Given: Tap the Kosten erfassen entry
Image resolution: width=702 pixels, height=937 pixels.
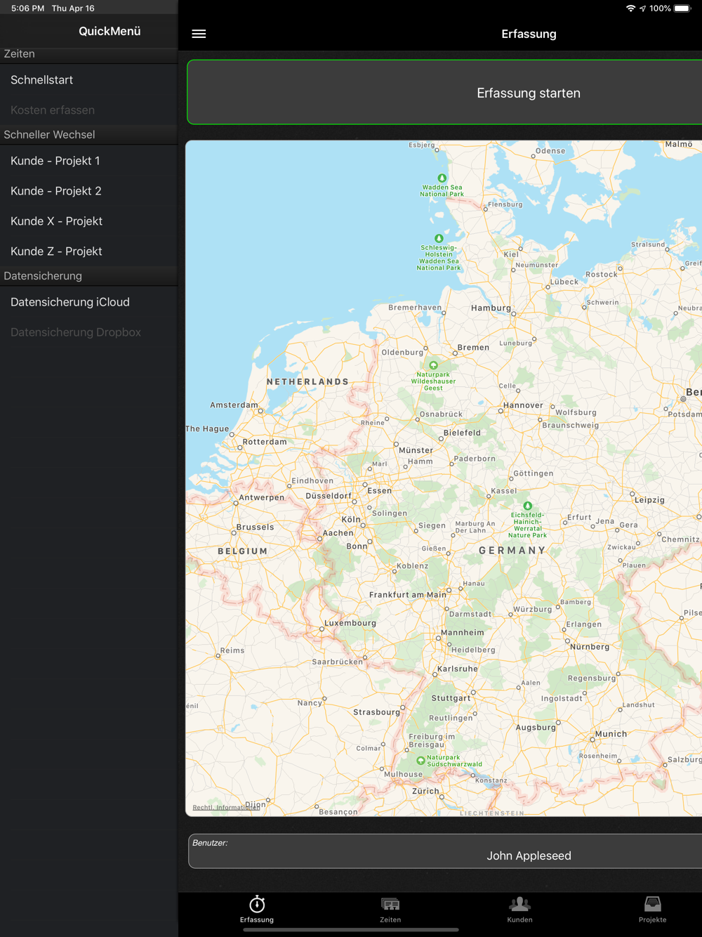Looking at the screenshot, I should coord(53,110).
